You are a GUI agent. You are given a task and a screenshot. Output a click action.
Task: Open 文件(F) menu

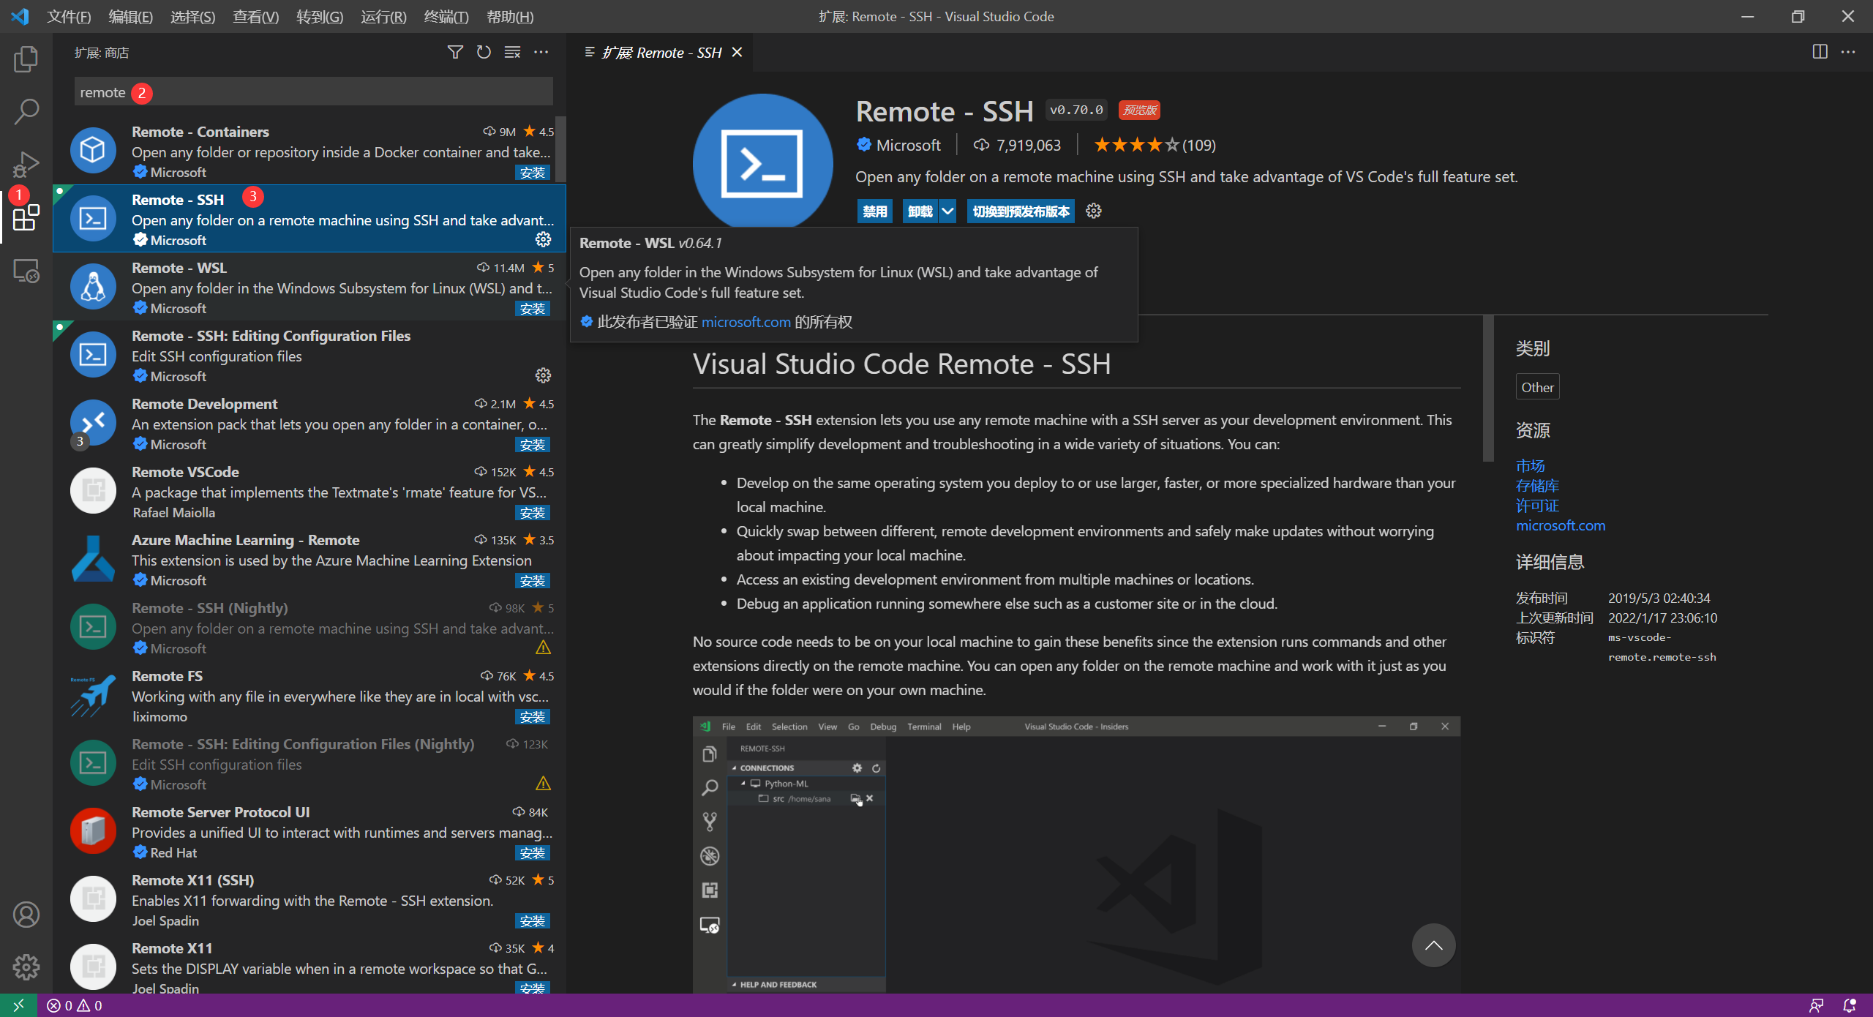69,16
